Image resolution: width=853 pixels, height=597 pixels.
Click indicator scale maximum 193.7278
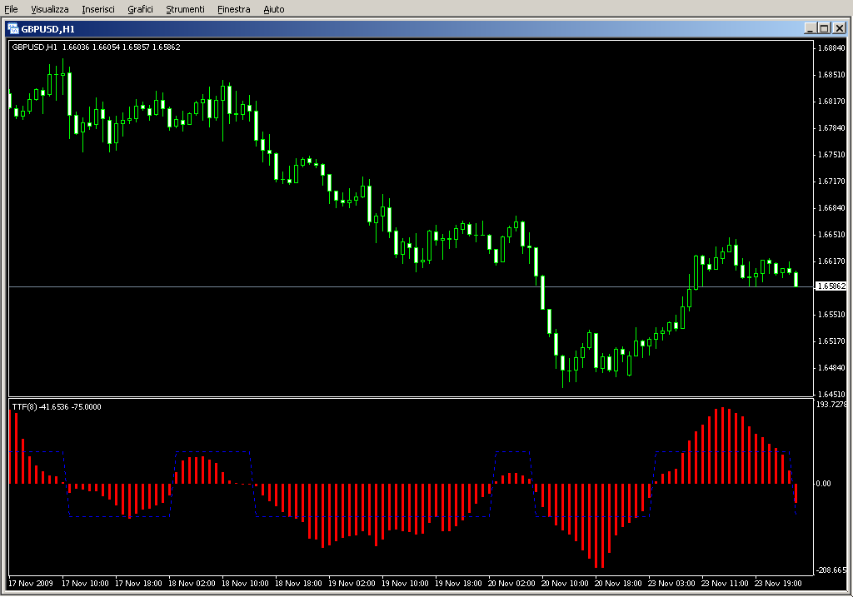832,404
